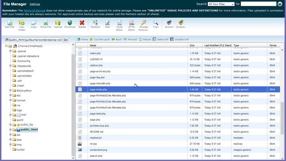Viewport: 286px width, 161px height.
Task: Choose the Move File tool
Action: [46, 24]
